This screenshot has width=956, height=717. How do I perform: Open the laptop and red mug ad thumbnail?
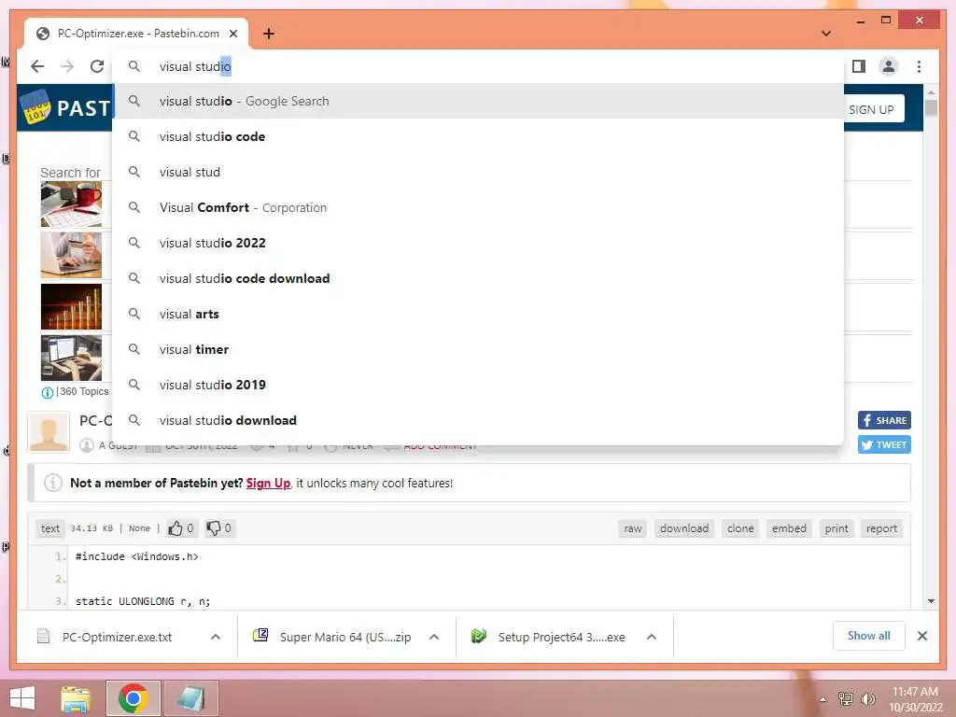click(x=71, y=204)
